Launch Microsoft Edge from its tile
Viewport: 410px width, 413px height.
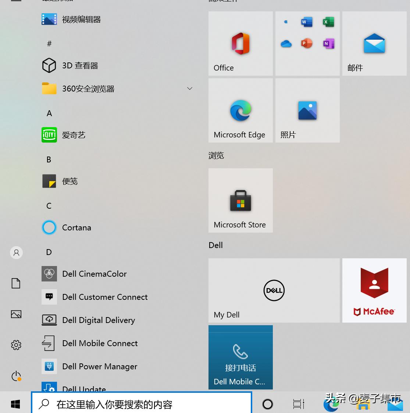[240, 110]
